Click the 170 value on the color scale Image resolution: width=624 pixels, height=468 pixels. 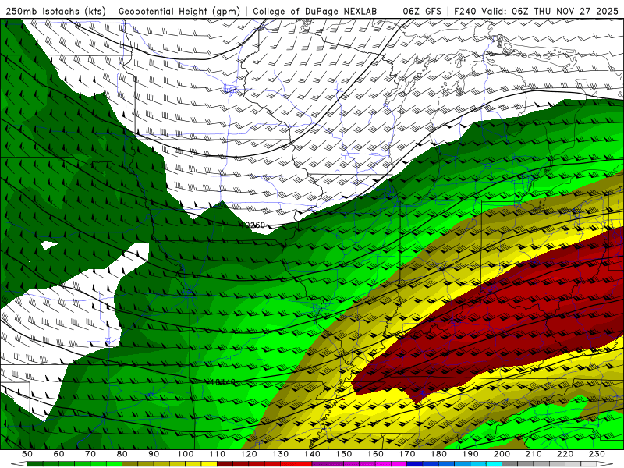coord(407,454)
